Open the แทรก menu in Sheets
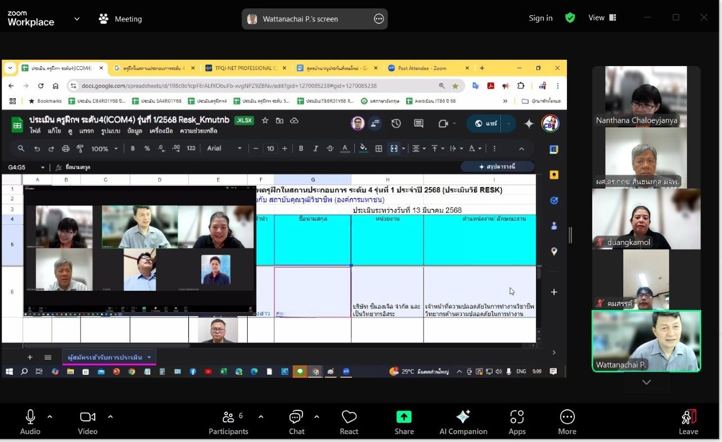Image resolution: width=722 pixels, height=442 pixels. point(86,131)
